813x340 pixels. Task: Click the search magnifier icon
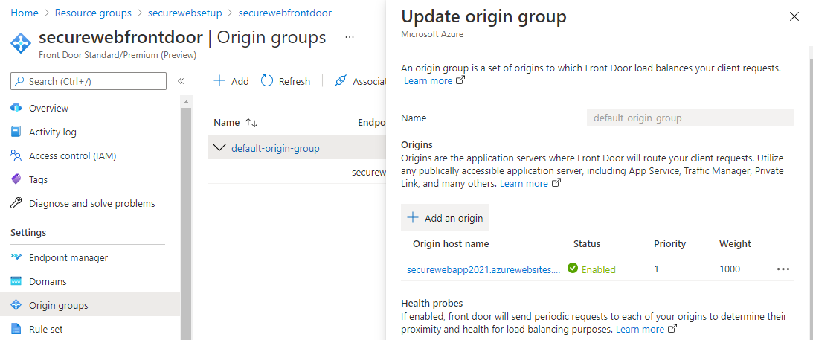[x=19, y=81]
